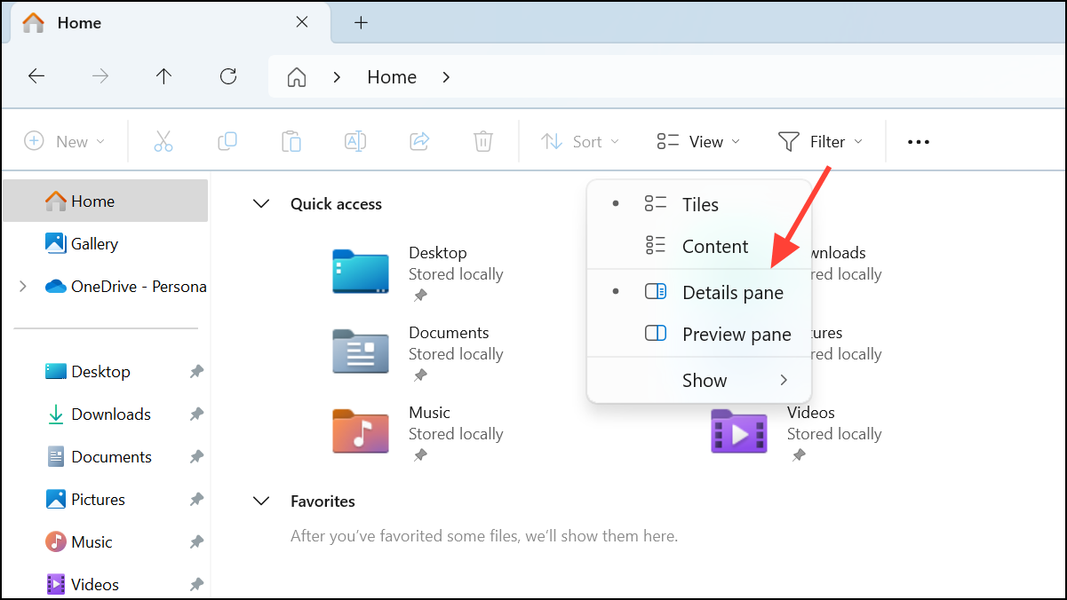
Task: Select the Cut icon in the toolbar
Action: [x=163, y=141]
